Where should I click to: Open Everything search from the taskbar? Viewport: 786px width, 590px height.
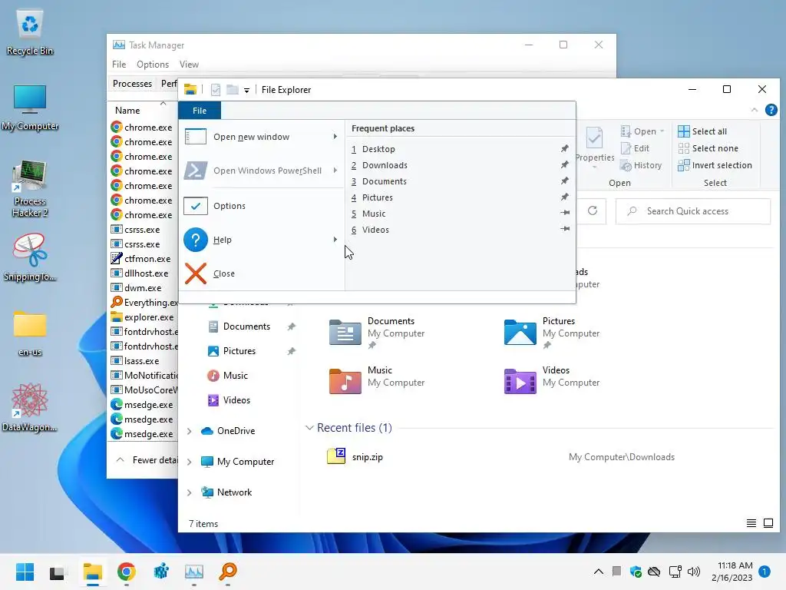click(x=227, y=572)
